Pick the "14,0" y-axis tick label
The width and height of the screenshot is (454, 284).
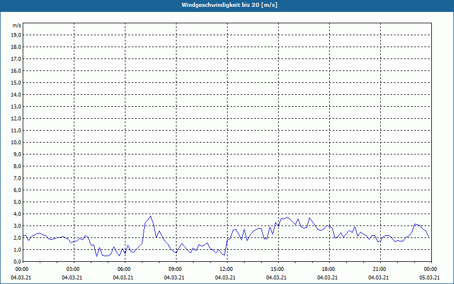pyautogui.click(x=16, y=94)
